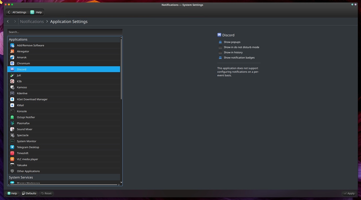Focus the Search field
This screenshot has height=200, width=361.
click(65, 32)
